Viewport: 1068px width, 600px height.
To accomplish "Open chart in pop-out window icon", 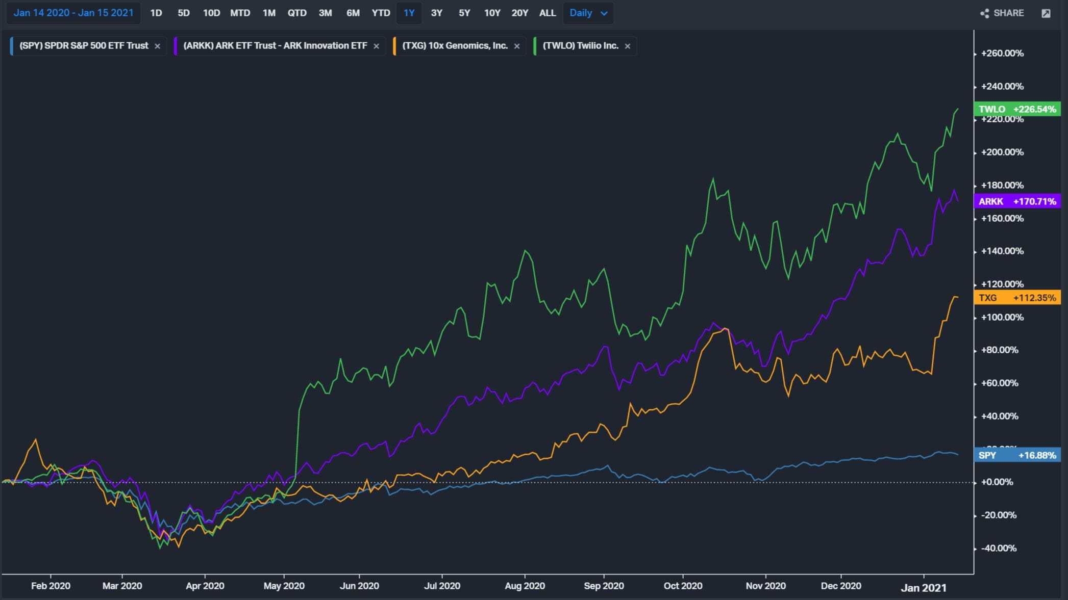I will [1046, 13].
